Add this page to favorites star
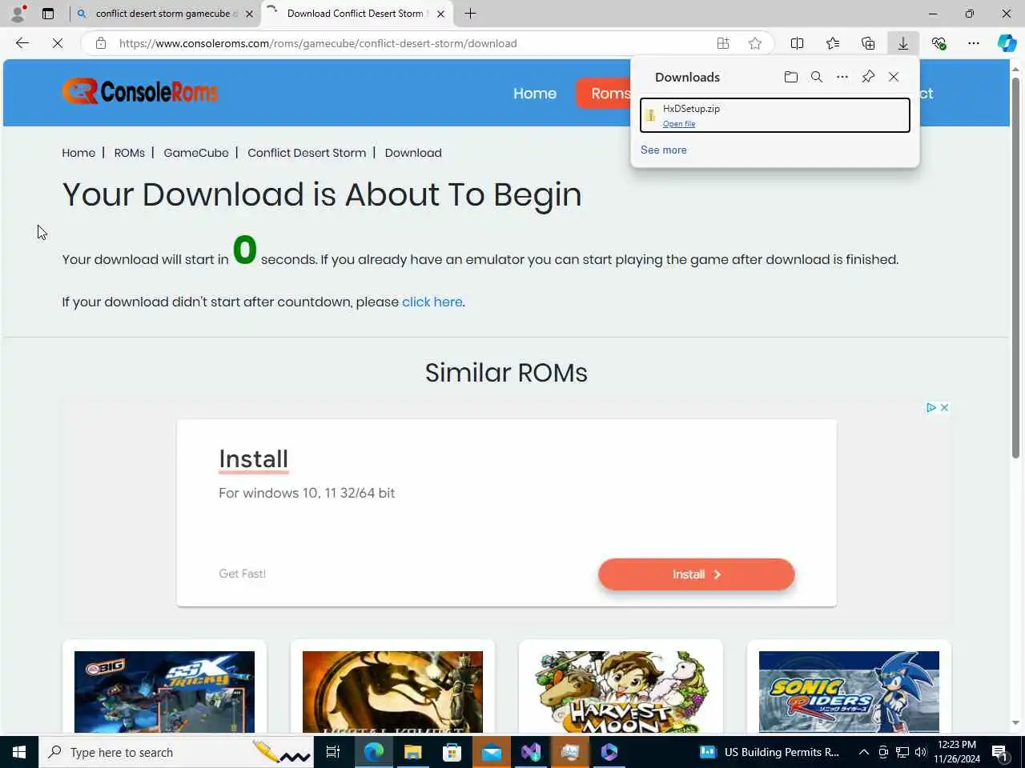Viewport: 1025px width, 768px height. click(x=755, y=43)
